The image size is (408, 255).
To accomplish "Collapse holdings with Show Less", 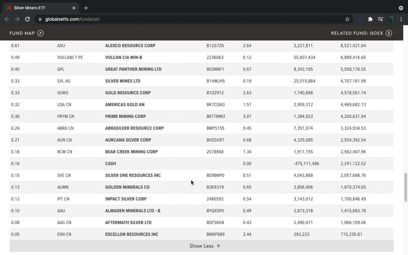I will pos(201,246).
